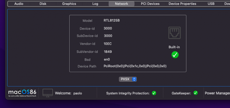Click the Power Management status label
Viewport: 230px width, 108px height.
217,93
